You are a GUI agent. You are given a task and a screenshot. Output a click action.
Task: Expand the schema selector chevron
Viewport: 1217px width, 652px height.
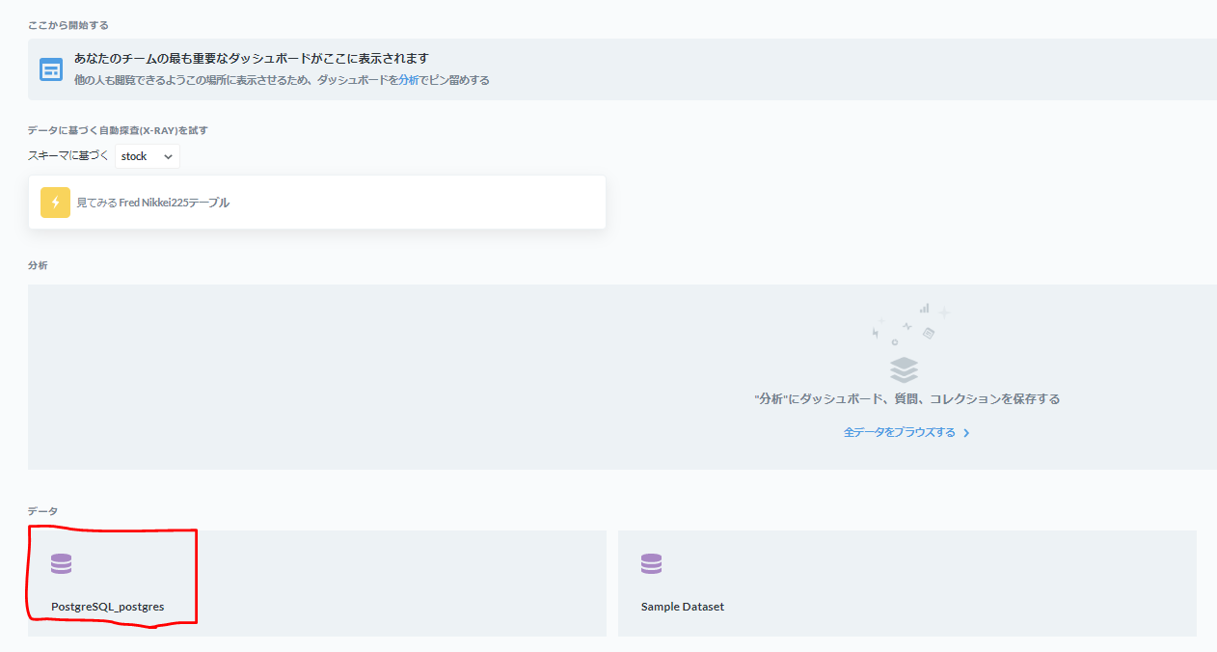(x=166, y=156)
